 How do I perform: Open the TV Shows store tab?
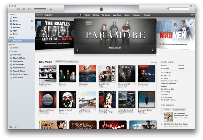106,15
